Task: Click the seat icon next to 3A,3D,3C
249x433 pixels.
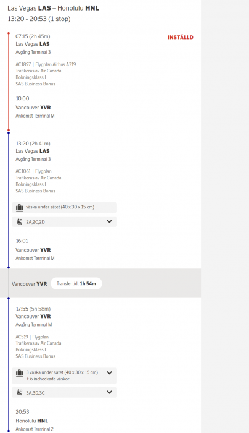Action: point(19,392)
